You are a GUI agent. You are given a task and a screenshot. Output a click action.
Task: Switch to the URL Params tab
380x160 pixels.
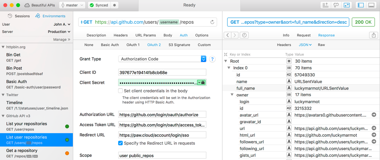click(145, 35)
